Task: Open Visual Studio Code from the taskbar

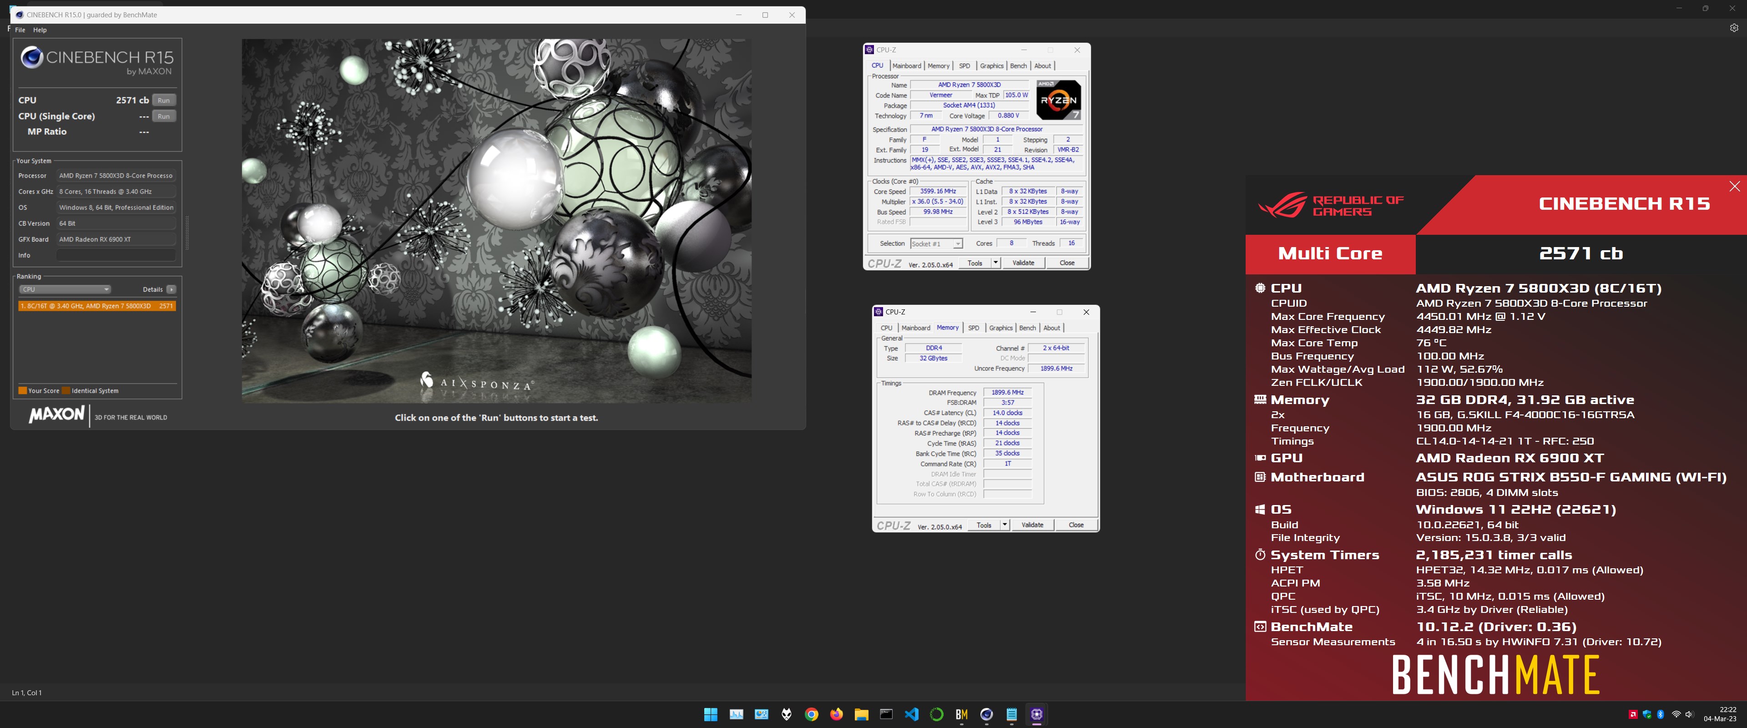Action: [x=911, y=714]
